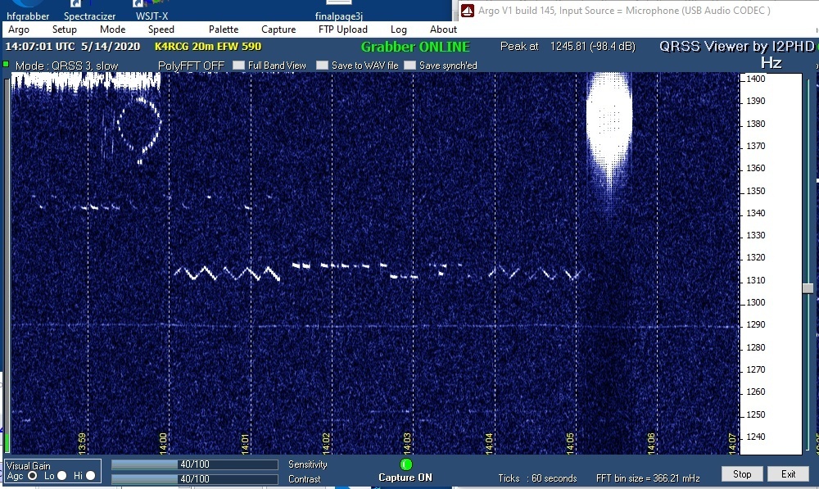
Task: Choose the Lo visual gain option
Action: tap(61, 476)
